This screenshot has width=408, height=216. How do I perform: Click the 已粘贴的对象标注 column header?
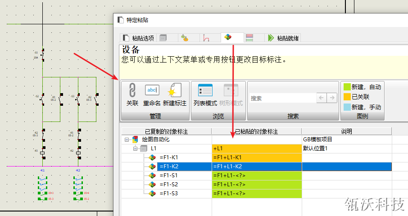pyautogui.click(x=256, y=131)
